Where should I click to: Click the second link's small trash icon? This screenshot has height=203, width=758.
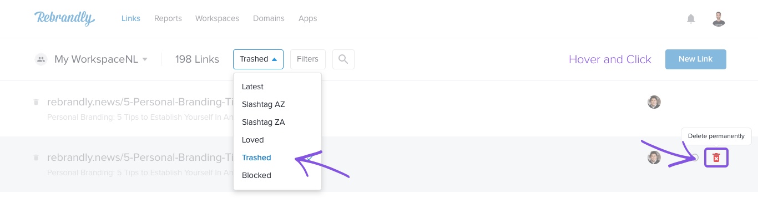pyautogui.click(x=36, y=158)
